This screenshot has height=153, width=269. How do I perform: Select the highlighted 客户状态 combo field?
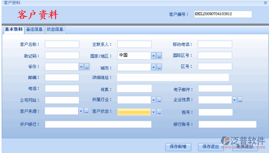click(x=134, y=112)
